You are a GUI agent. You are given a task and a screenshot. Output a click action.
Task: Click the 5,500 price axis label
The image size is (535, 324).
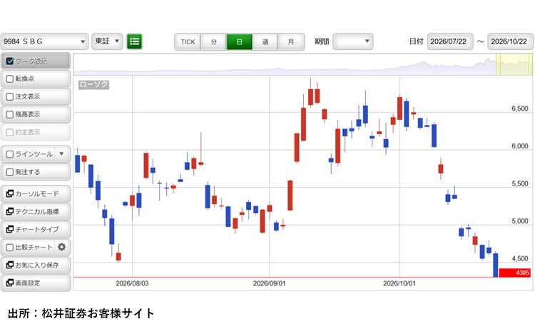coord(519,183)
